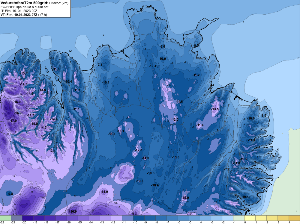Pick the -18 legend color swatch
This screenshot has width=300, height=224.
[50, 218]
